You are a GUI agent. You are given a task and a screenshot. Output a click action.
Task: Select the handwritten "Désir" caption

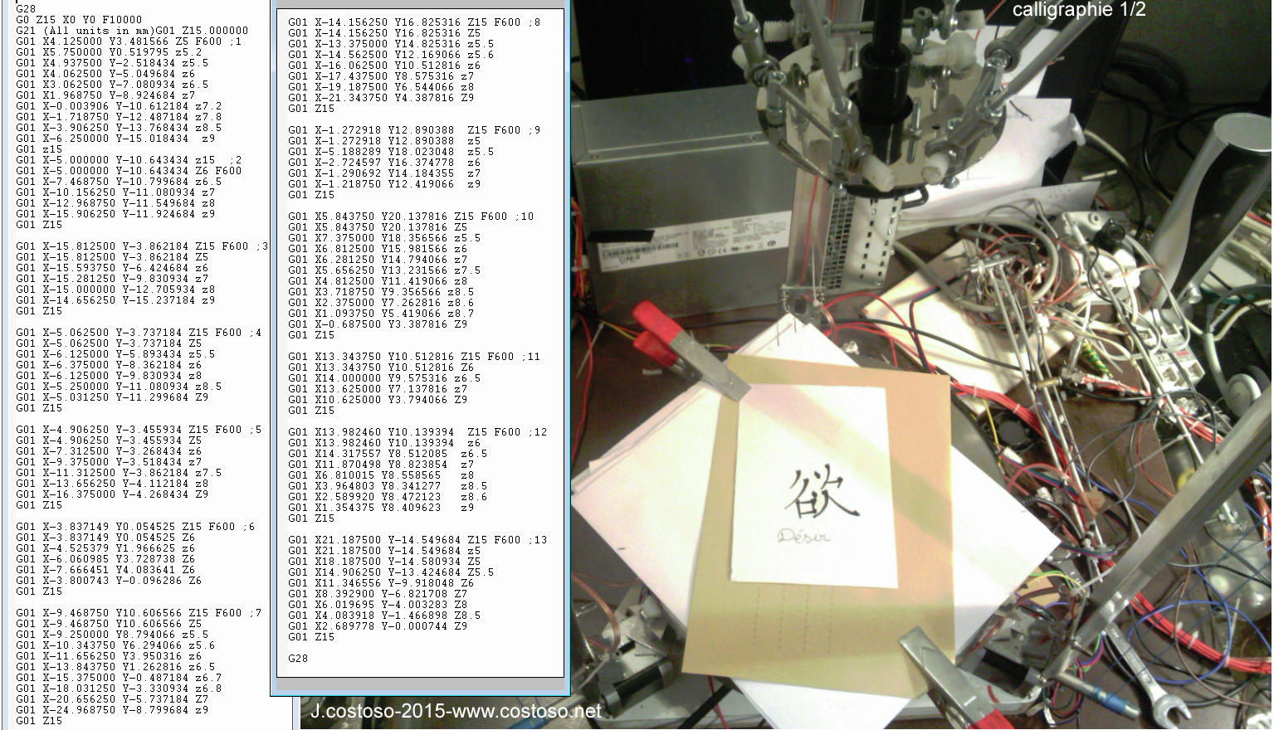point(803,536)
